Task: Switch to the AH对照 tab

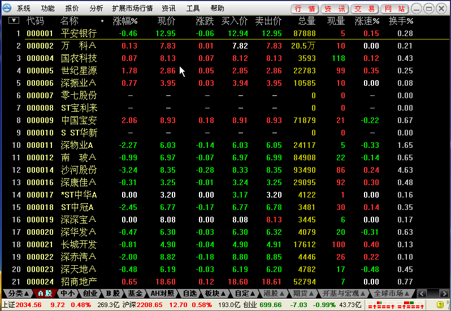Action: pos(162,293)
